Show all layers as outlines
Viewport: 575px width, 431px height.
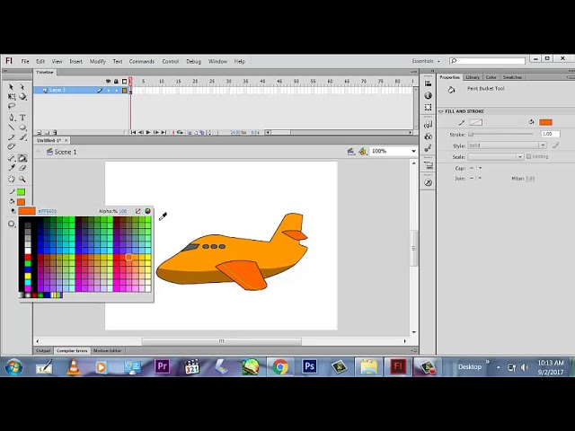click(124, 82)
